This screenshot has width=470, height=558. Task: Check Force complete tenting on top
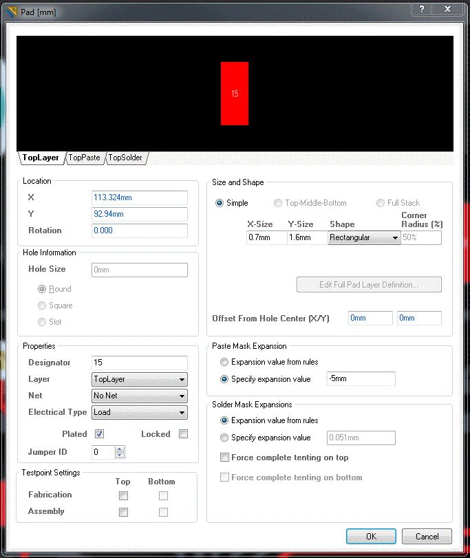pyautogui.click(x=224, y=458)
